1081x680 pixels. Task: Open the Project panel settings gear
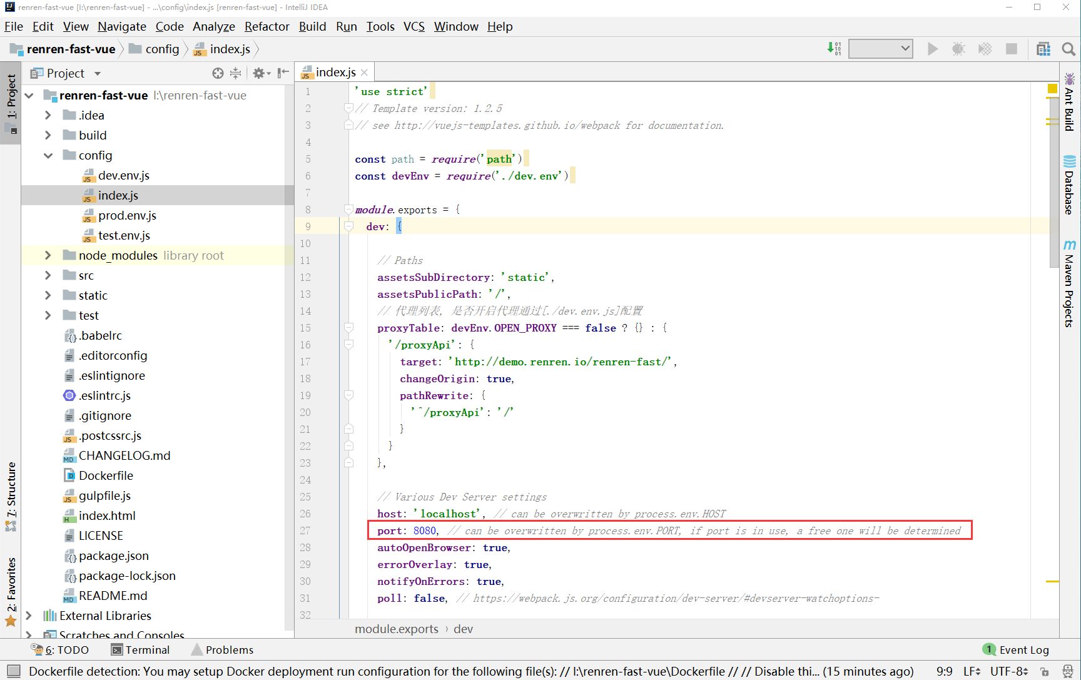click(x=261, y=73)
